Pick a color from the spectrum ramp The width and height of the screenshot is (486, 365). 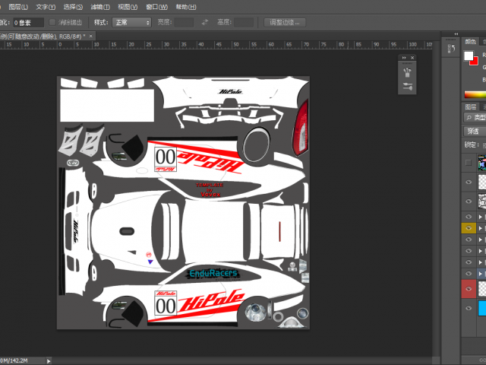(475, 94)
